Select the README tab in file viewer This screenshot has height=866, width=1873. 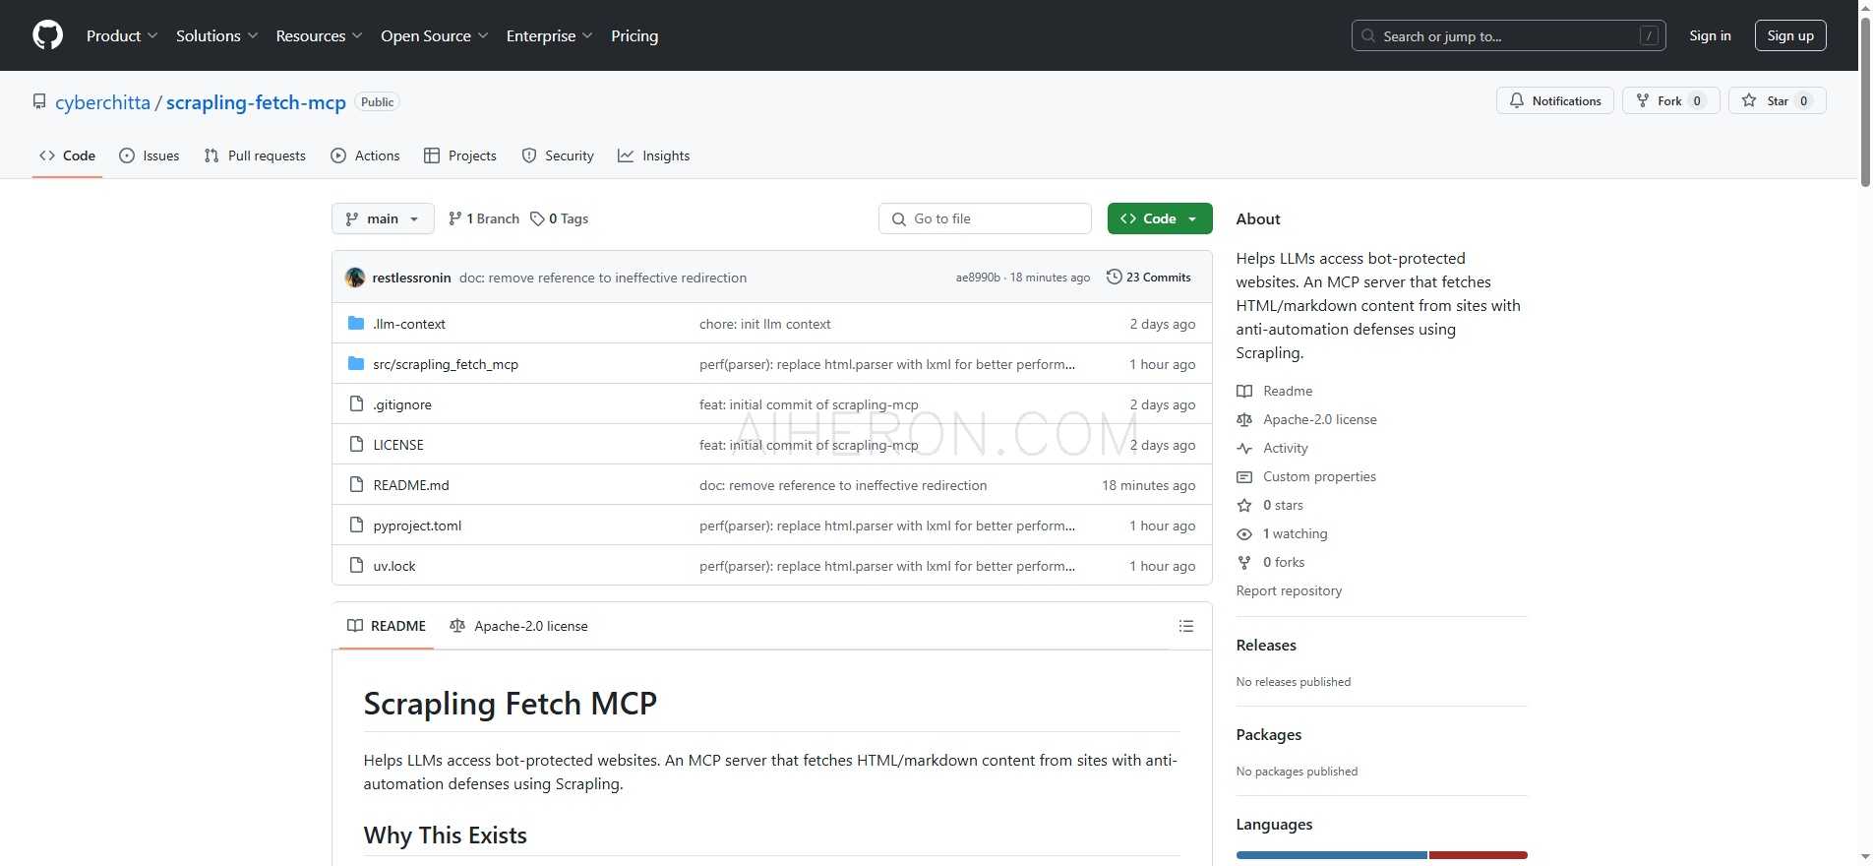387,626
